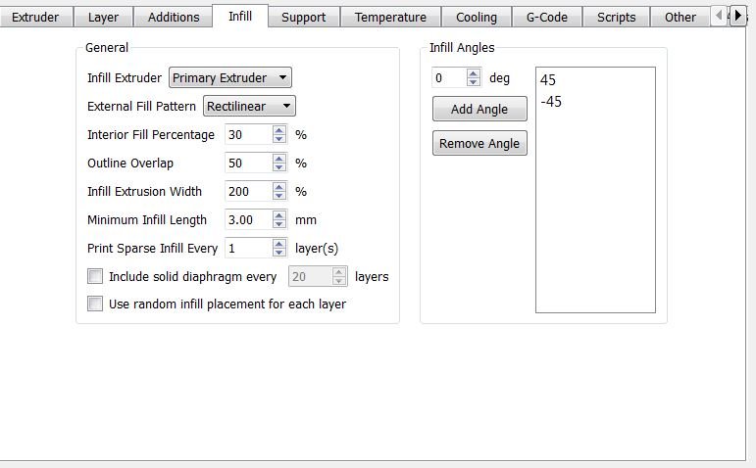Increase Interior Fill Percentage with up arrow
Viewport: 756px width, 468px height.
point(278,130)
